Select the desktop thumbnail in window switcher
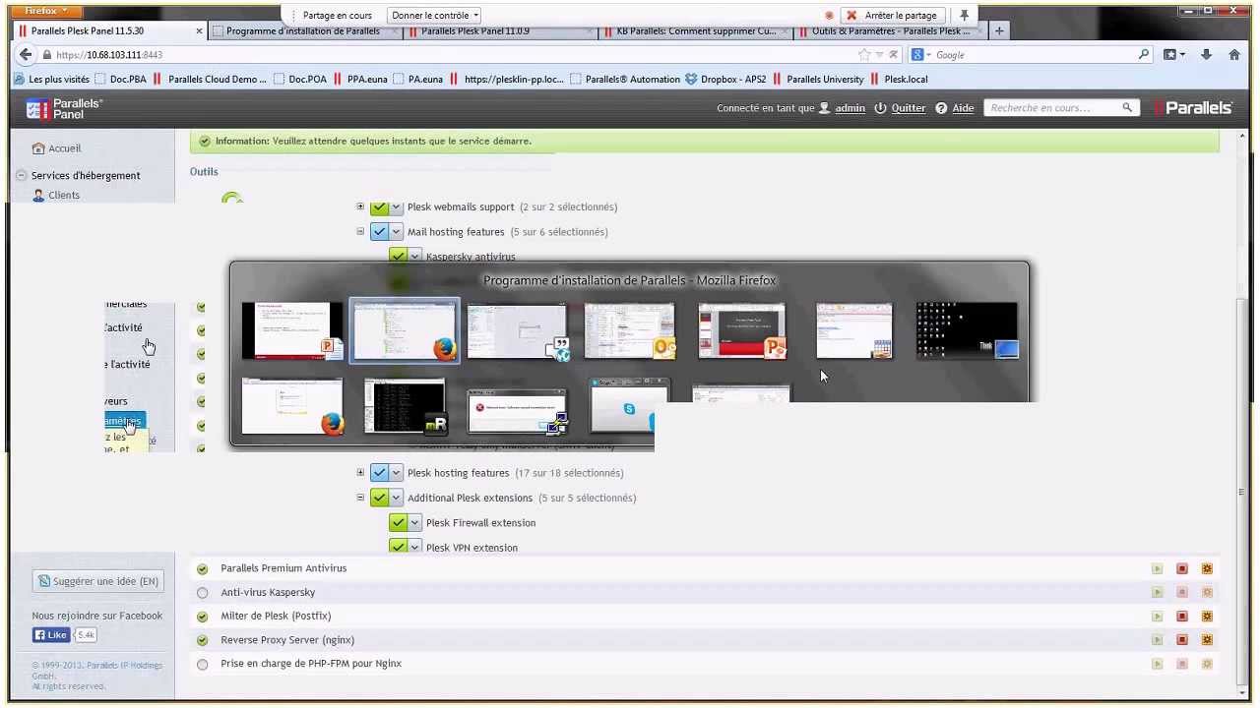 pos(967,331)
